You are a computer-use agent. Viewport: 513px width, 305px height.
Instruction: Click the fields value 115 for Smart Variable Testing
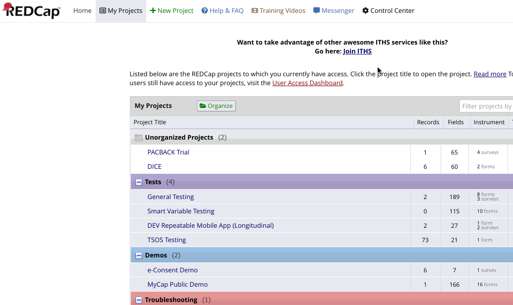click(x=454, y=211)
